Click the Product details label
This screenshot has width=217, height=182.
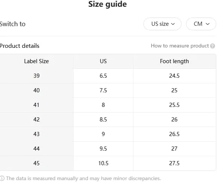point(19,46)
